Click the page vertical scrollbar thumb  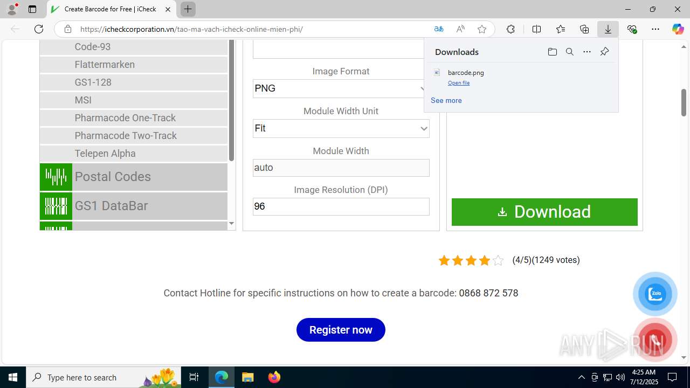(684, 102)
